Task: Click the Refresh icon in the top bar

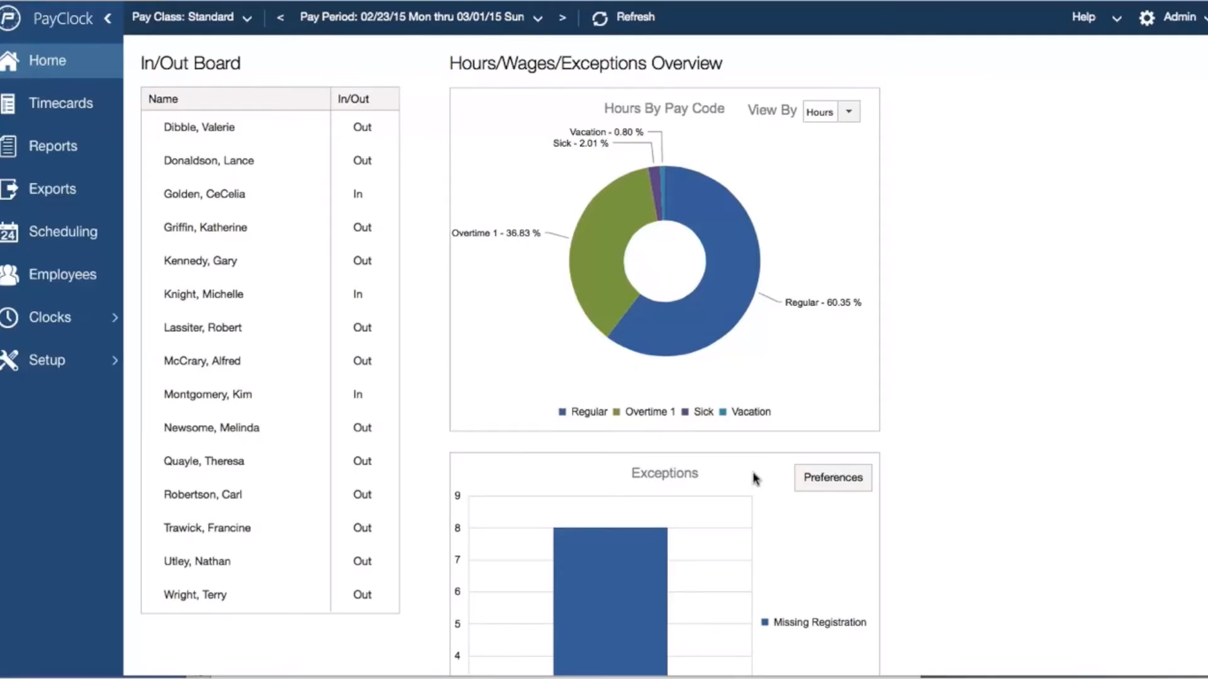Action: [600, 18]
